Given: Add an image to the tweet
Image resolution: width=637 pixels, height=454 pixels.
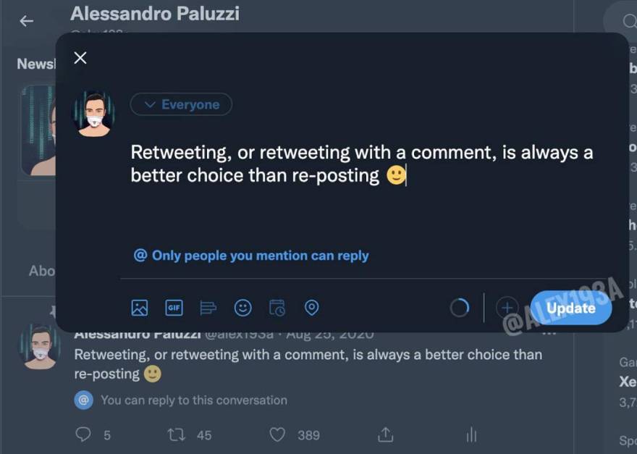Looking at the screenshot, I should pyautogui.click(x=139, y=308).
